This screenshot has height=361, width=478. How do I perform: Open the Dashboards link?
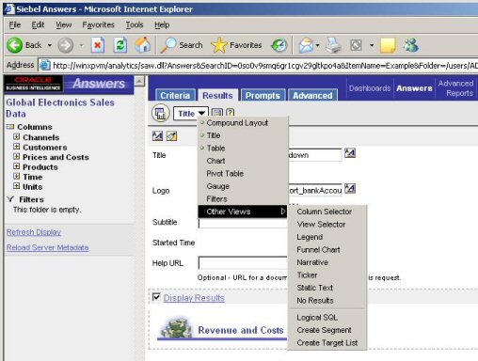(x=370, y=88)
